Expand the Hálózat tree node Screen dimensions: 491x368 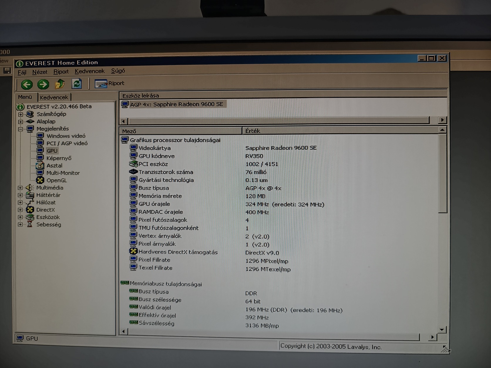20,202
